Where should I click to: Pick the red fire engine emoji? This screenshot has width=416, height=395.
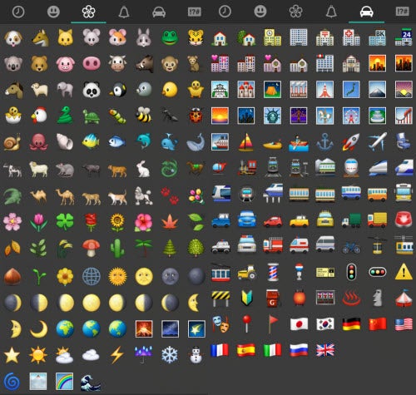pyautogui.click(x=273, y=245)
